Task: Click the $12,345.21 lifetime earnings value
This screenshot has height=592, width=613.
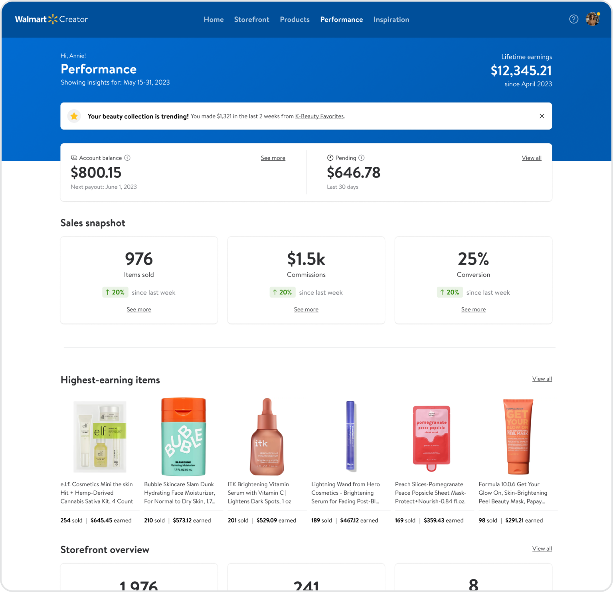Action: click(x=521, y=71)
